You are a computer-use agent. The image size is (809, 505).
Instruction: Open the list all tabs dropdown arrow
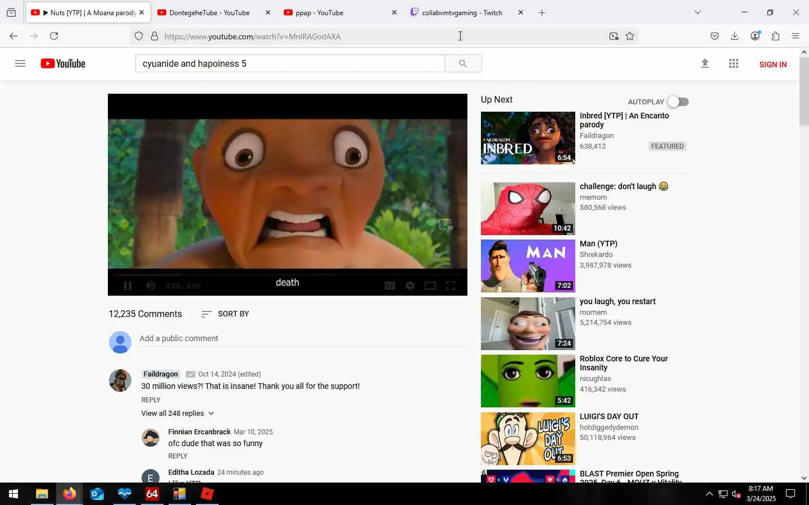(698, 12)
